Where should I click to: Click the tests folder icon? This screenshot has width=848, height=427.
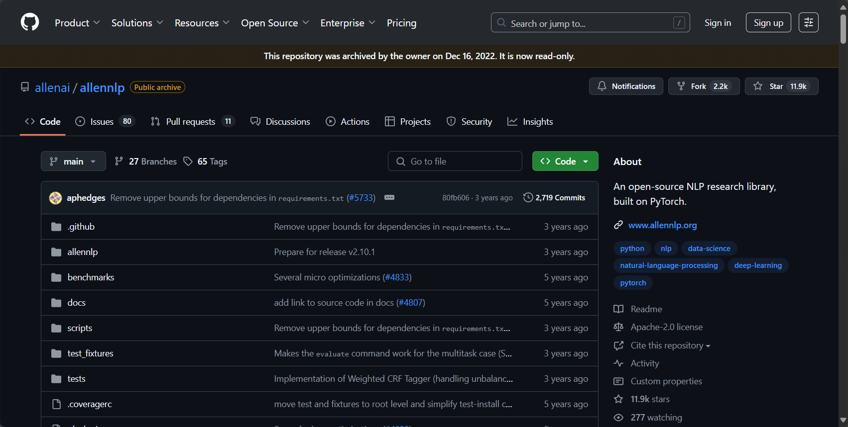[56, 379]
